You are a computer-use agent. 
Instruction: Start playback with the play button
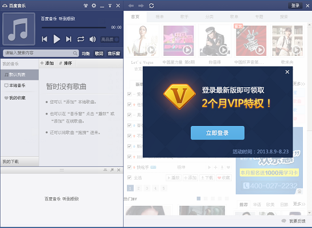coord(57,39)
